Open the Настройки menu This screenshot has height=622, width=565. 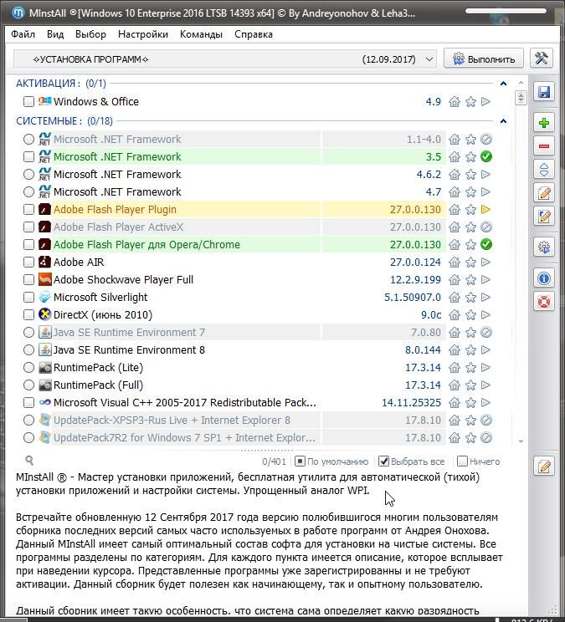(x=143, y=34)
